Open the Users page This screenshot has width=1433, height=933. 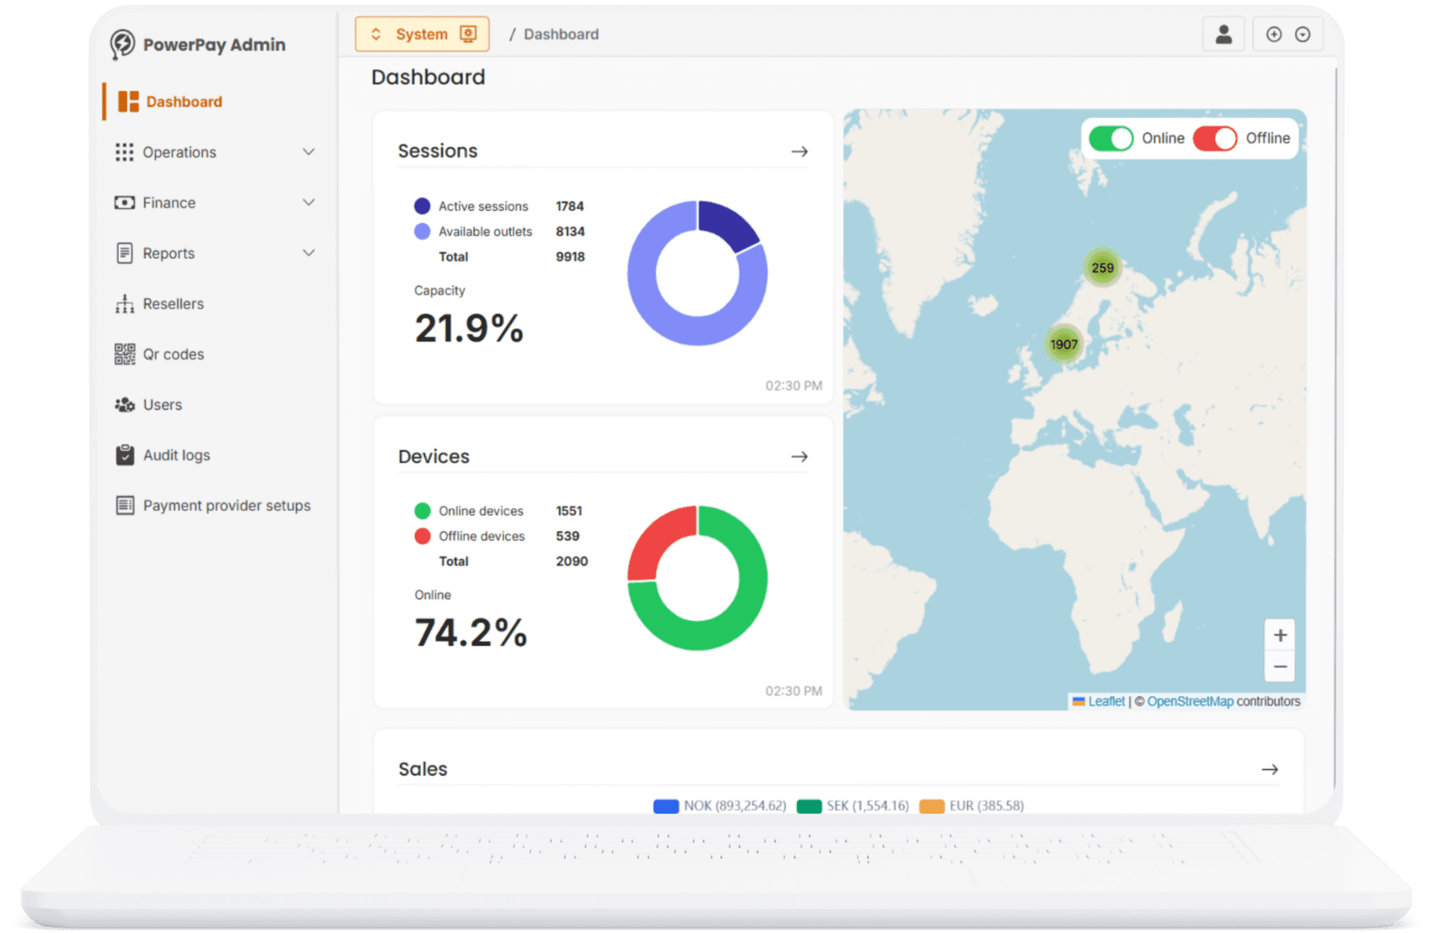(x=162, y=405)
